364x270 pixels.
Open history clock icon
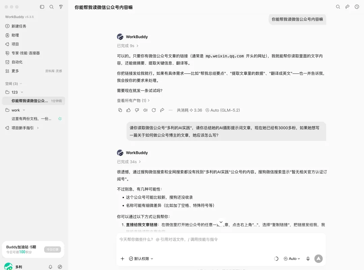[x=357, y=7]
